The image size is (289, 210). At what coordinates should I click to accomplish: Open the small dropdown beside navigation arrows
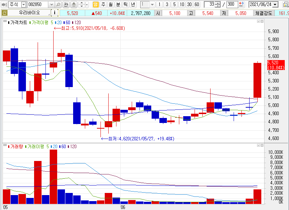click(87, 4)
